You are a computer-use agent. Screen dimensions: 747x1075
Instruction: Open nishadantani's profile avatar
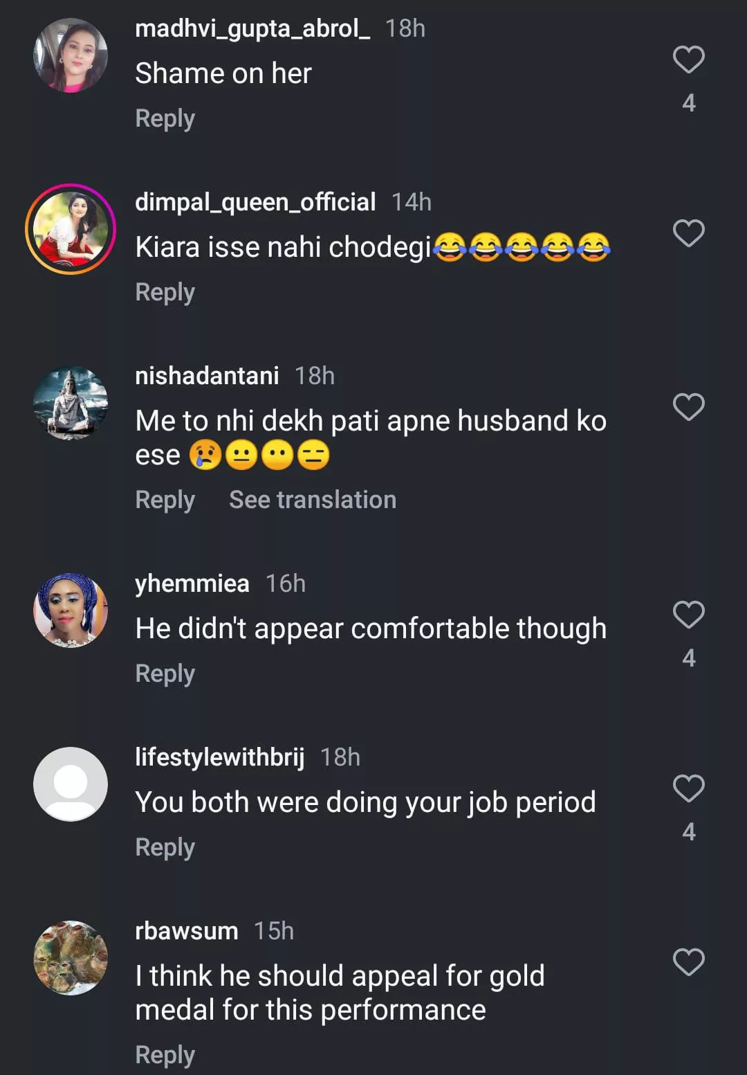click(71, 403)
